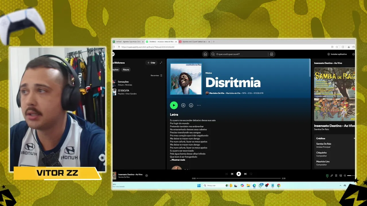This screenshot has height=206, width=367.
Task: Click the Spotify home icon
Action: click(x=205, y=54)
